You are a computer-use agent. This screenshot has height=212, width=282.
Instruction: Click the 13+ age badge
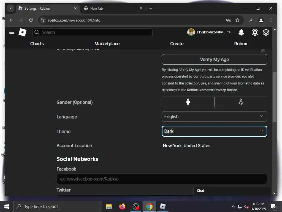[229, 32]
